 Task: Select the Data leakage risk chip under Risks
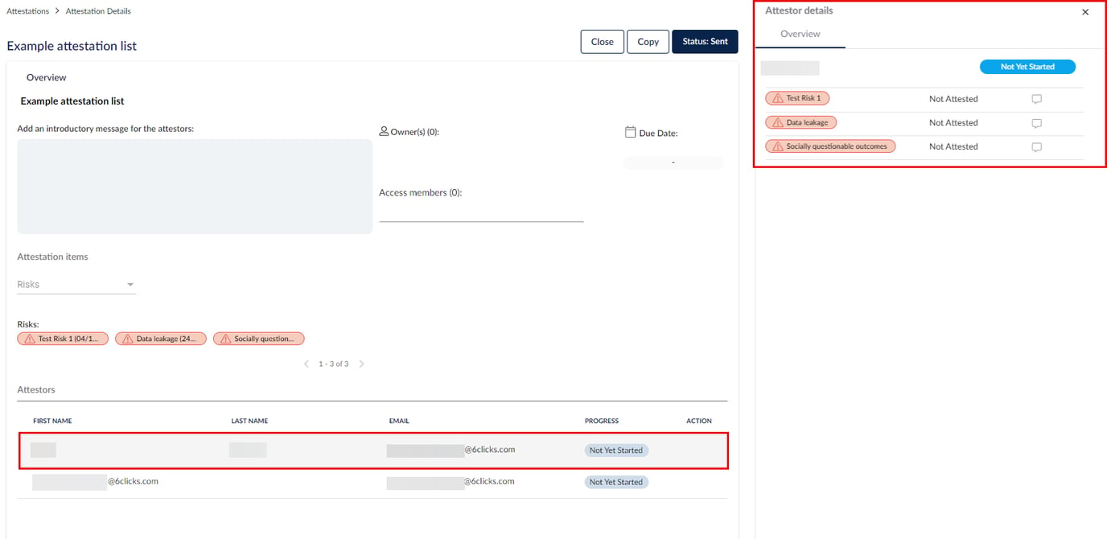[161, 339]
